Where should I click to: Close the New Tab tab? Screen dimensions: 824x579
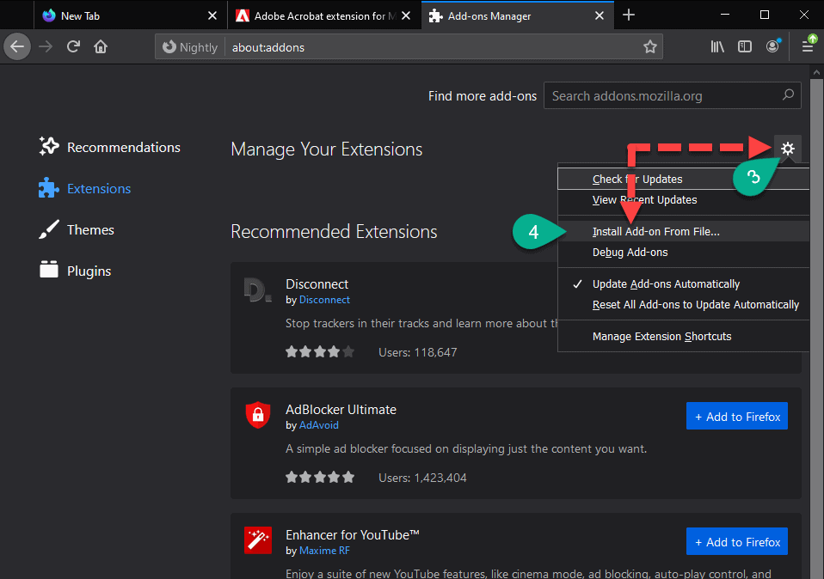point(212,15)
